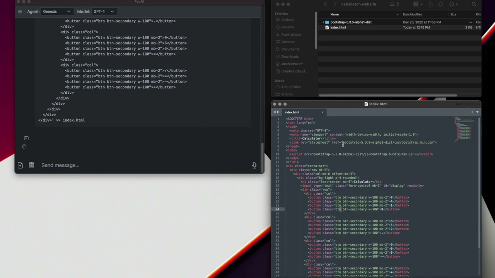495x278 pixels.
Task: Select bootstrap-5.3.0-alpha1-dist folder row
Action: pyautogui.click(x=400, y=22)
